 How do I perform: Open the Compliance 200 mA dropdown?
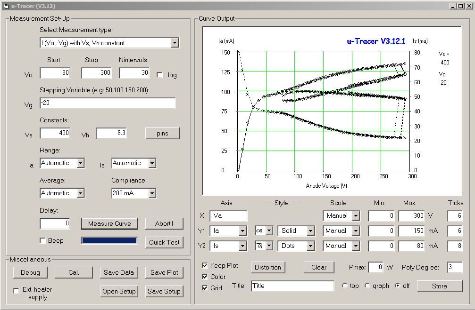[152, 193]
